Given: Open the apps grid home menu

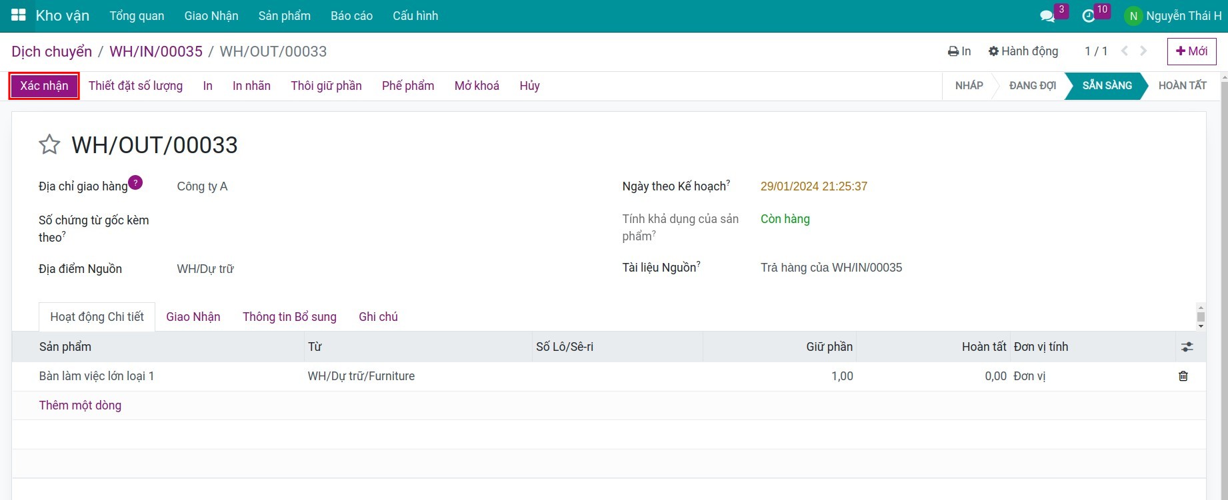Looking at the screenshot, I should click(18, 15).
